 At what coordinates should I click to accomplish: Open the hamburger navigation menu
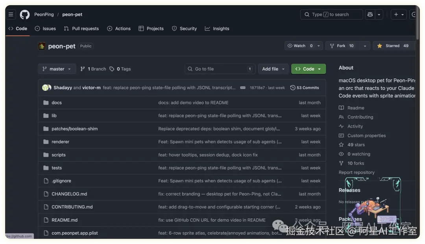[11, 14]
